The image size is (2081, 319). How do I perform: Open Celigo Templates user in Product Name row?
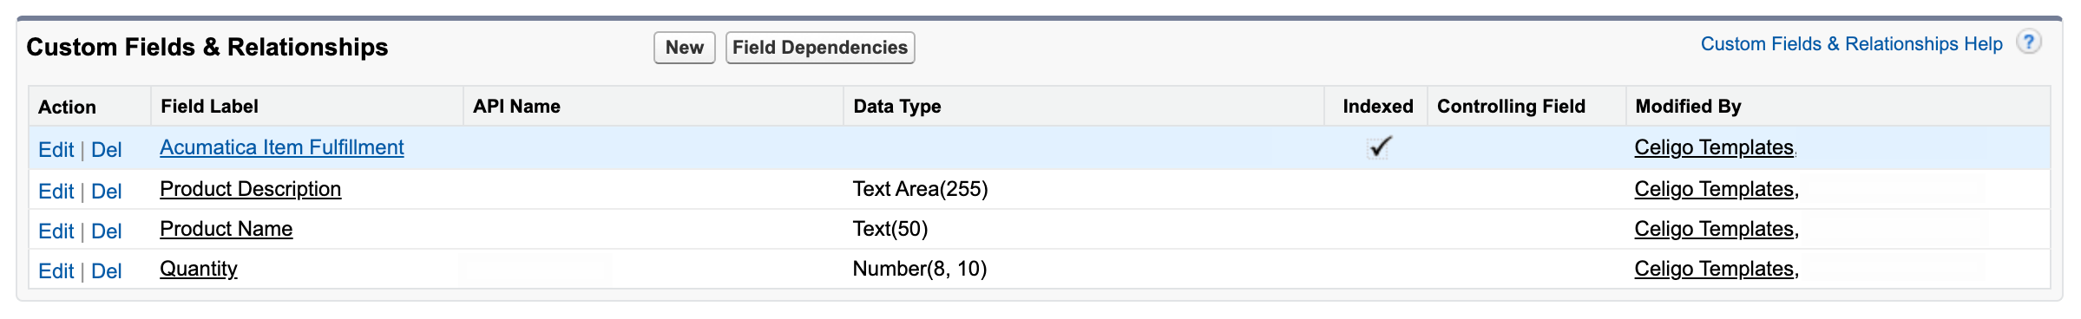(x=1714, y=229)
